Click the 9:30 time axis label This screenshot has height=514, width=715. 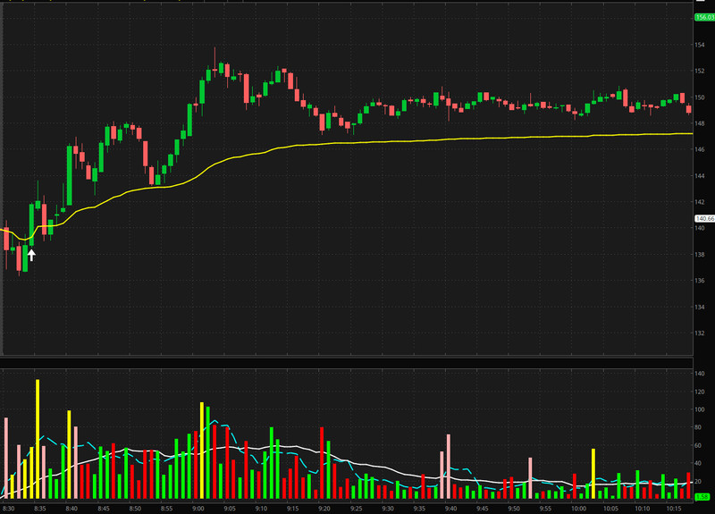388,509
